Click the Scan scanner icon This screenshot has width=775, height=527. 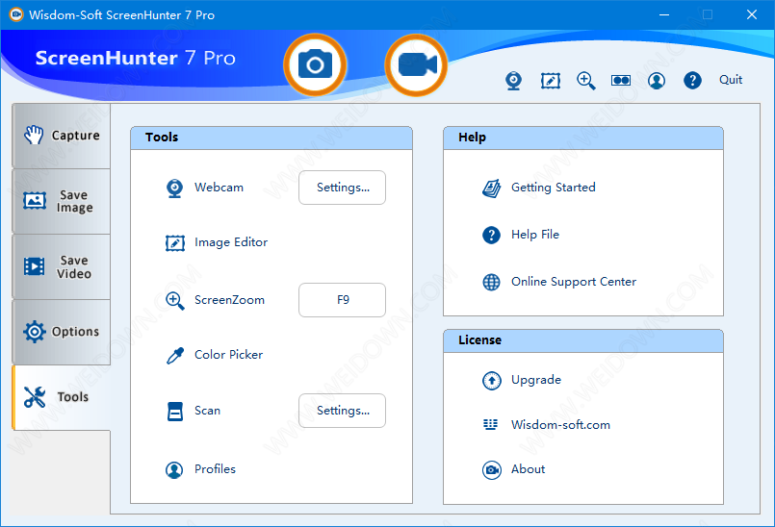tap(174, 411)
